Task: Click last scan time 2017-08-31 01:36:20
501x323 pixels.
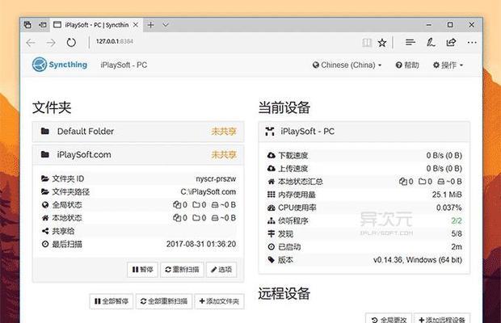Action: [201, 244]
